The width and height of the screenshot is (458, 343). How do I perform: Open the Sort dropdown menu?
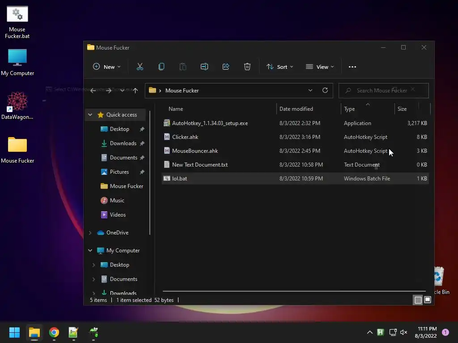(280, 67)
